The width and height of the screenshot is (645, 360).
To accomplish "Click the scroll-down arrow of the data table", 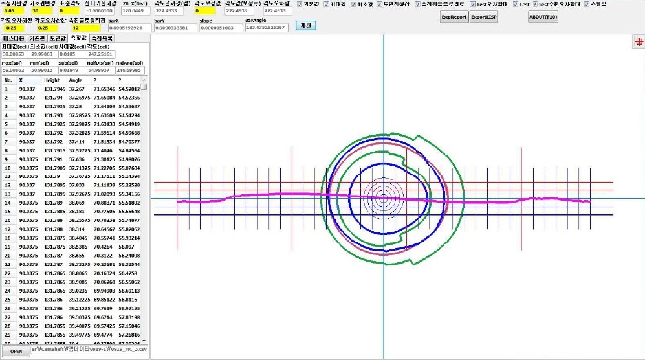I will (x=144, y=341).
